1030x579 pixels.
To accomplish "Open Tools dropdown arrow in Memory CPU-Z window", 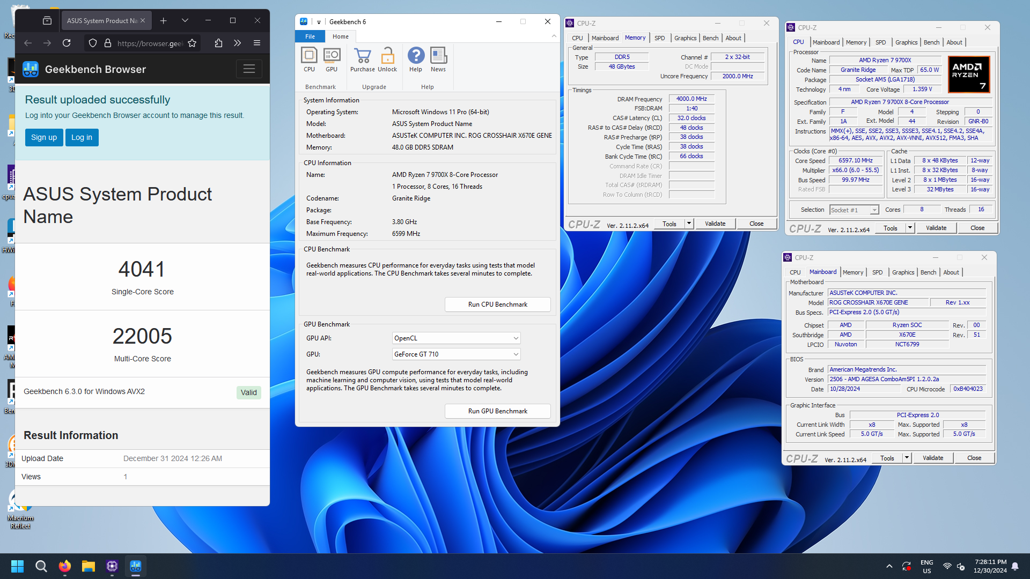I will pyautogui.click(x=689, y=224).
